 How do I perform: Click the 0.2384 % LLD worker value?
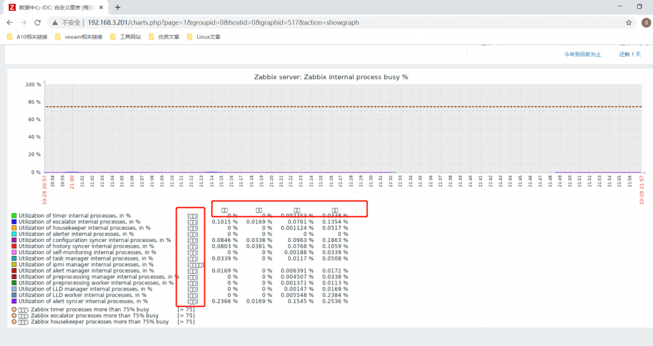(x=335, y=295)
